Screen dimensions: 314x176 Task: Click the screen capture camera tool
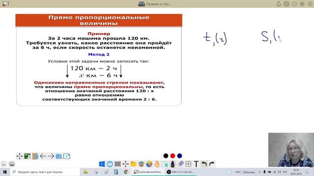coord(118,164)
